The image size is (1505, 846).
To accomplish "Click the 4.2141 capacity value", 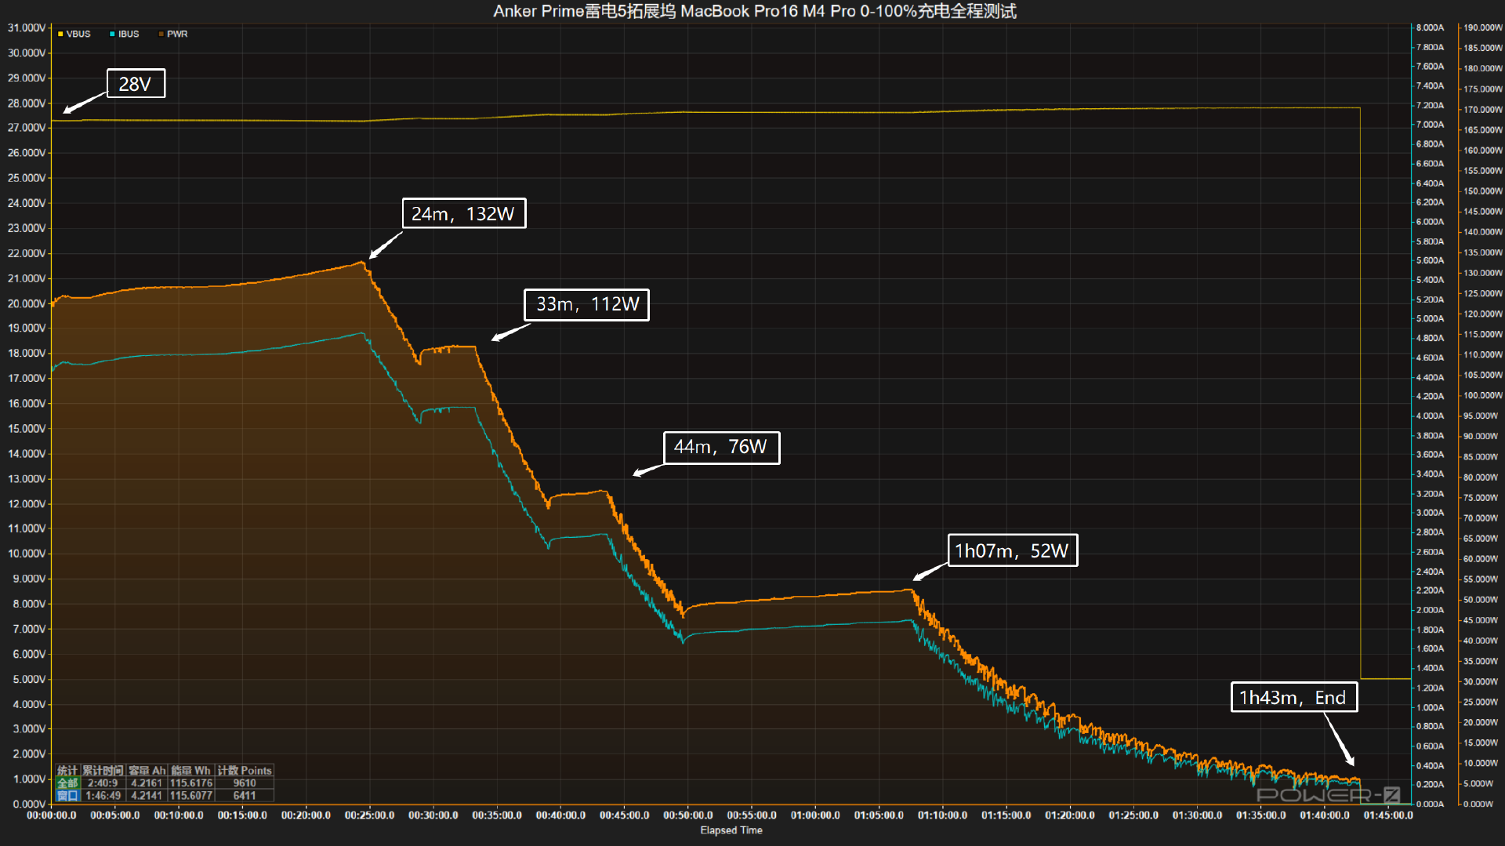I will [x=147, y=796].
